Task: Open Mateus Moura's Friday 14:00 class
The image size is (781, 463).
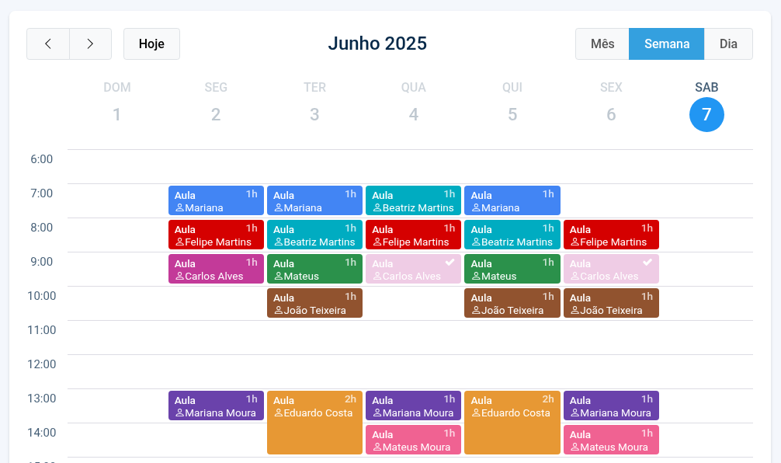Action: tap(611, 440)
